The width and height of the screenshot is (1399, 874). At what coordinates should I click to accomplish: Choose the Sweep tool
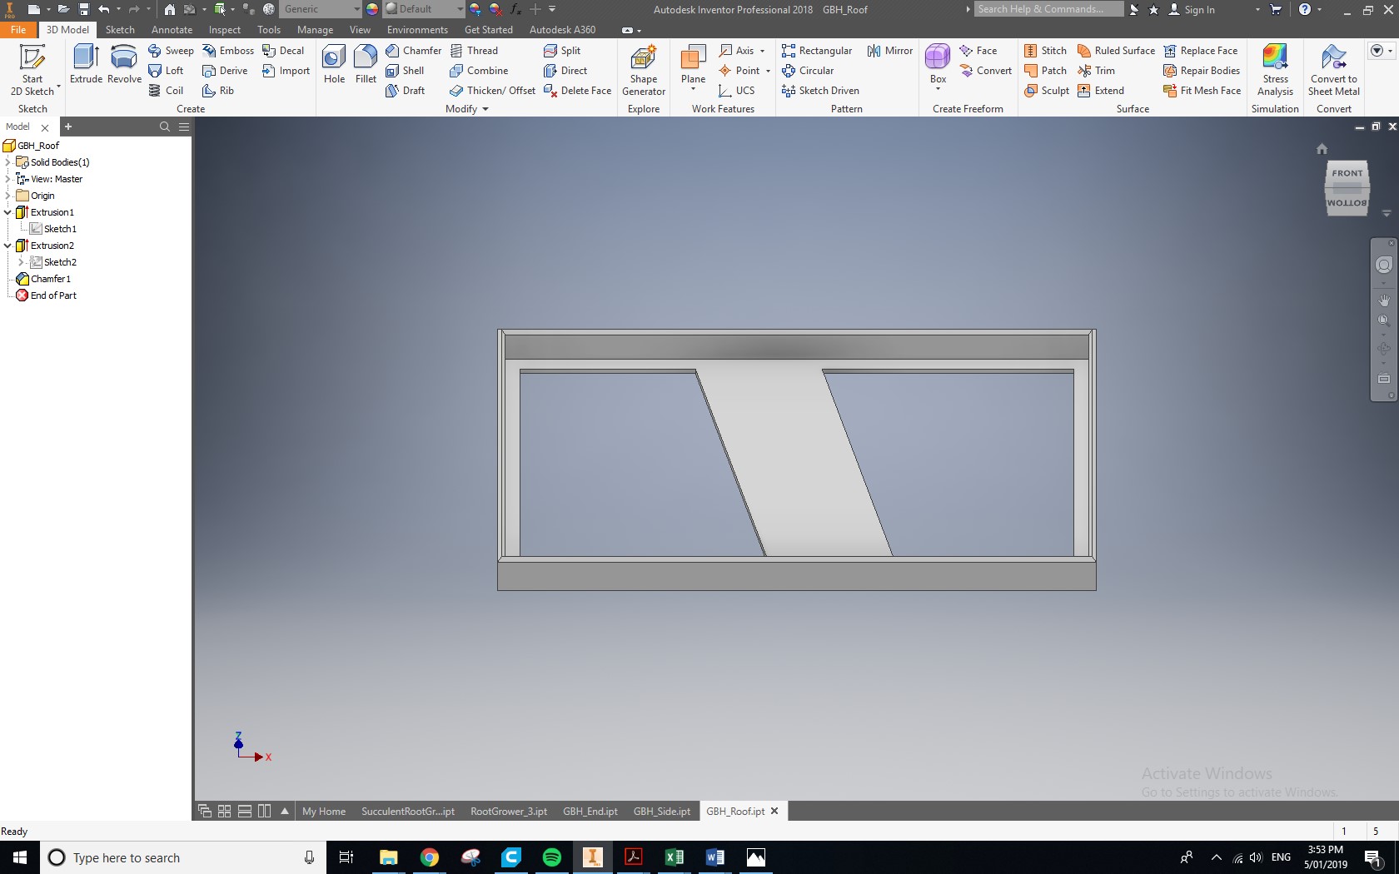[171, 51]
